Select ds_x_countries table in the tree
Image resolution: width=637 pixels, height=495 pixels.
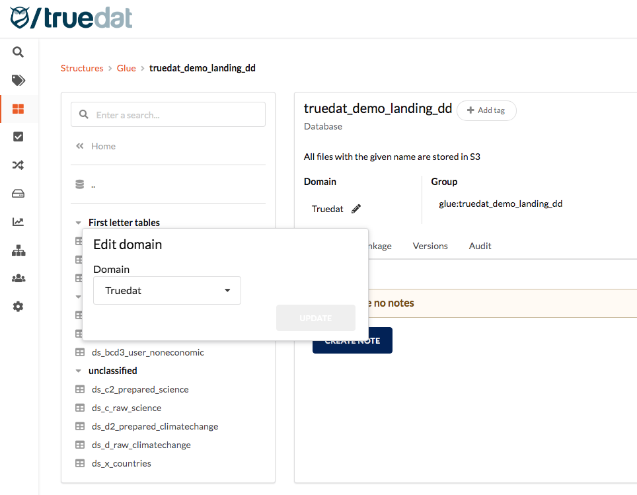tap(122, 463)
